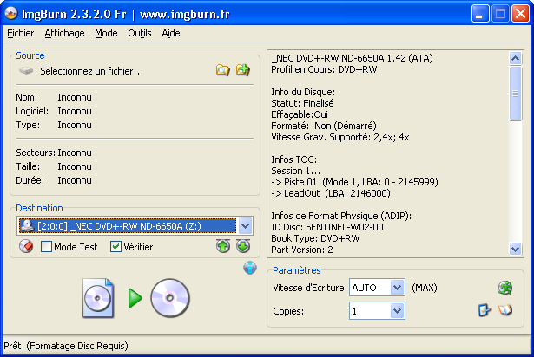Screen dimensions: 534x357
Task: Start burning with the green play arrow
Action: pos(135,298)
